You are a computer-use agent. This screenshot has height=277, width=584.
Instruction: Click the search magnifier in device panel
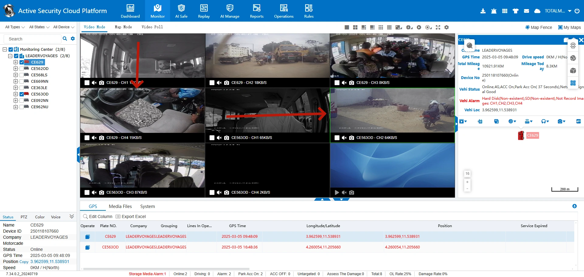pos(64,39)
